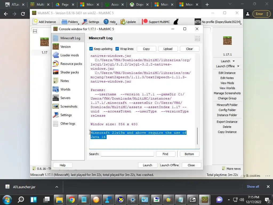Open Config Folder from right panel
Viewport: 273px width, 205px height.
(x=227, y=110)
